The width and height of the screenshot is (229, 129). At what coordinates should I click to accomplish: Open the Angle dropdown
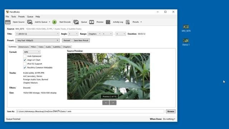point(73,34)
